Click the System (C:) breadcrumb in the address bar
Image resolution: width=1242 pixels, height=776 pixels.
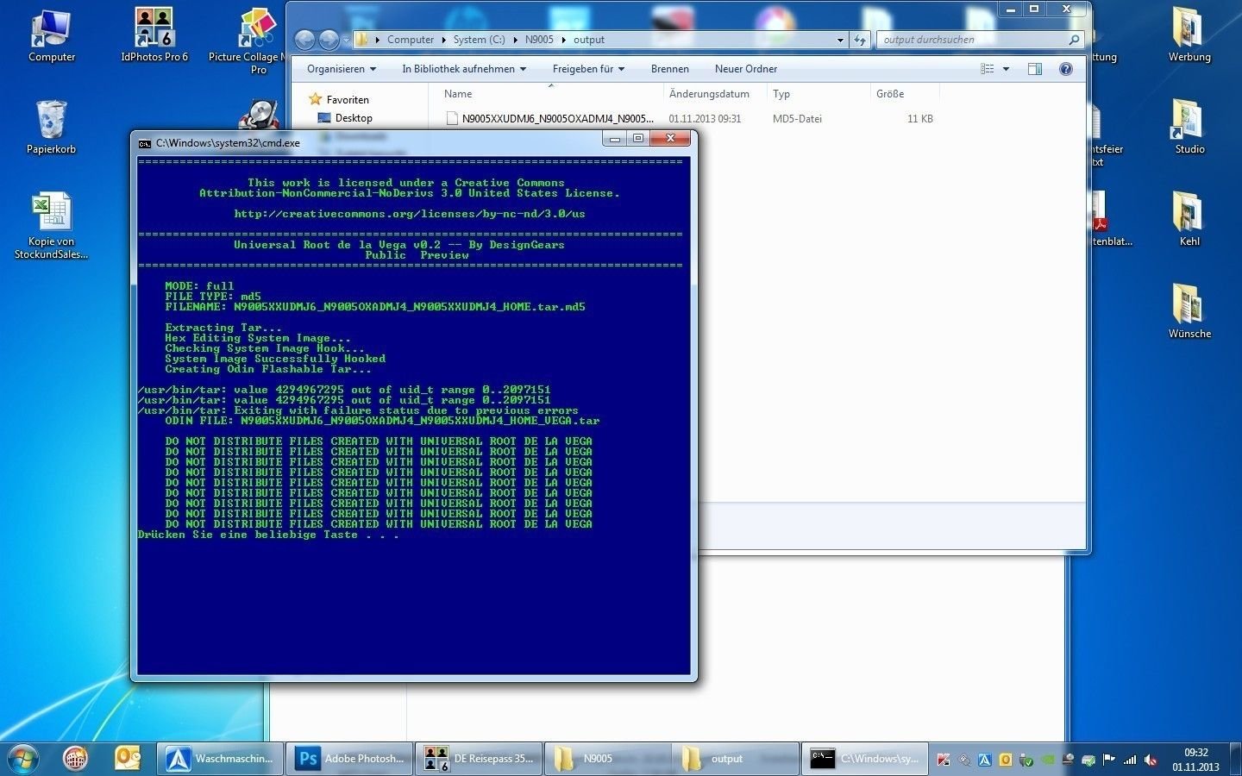[479, 40]
